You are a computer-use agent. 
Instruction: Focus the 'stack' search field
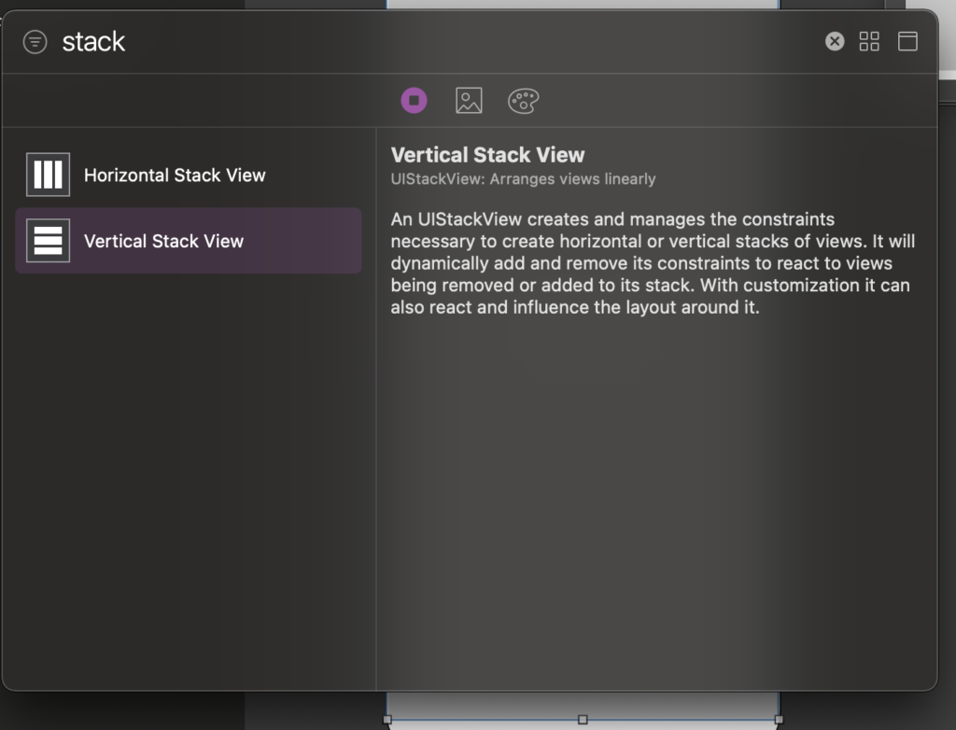pyautogui.click(x=427, y=41)
